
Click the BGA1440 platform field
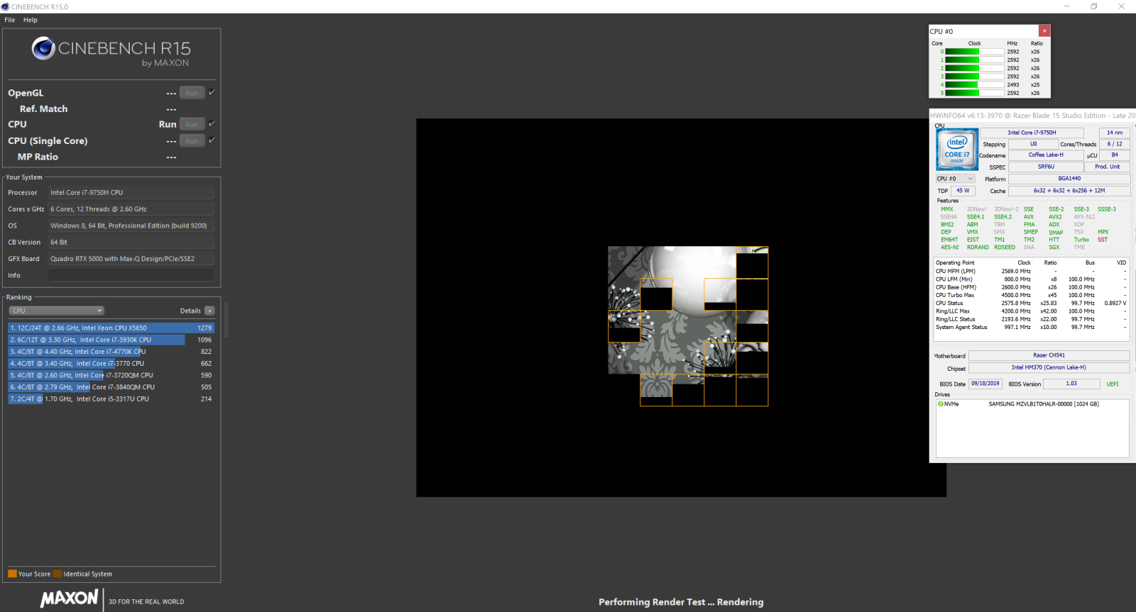1069,179
